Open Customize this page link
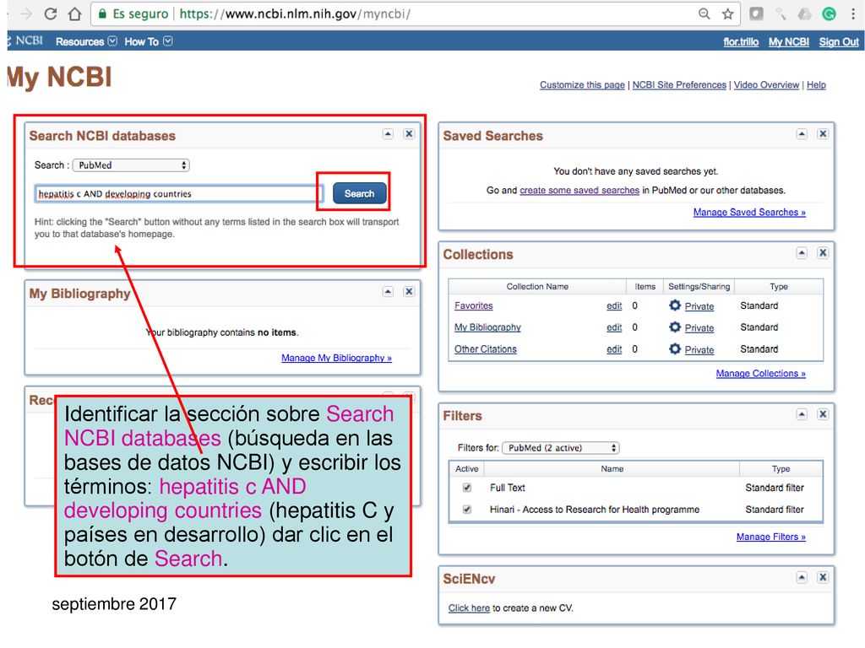This screenshot has height=648, width=865. (582, 85)
